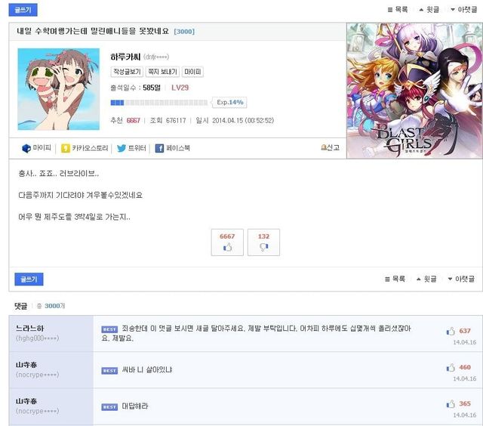Go to the previous post via top 윗글 arrow
The width and height of the screenshot is (483, 426).
(421, 10)
